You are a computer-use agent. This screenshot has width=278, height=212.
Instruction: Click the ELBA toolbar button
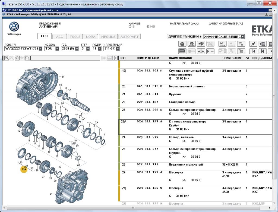pyautogui.click(x=222, y=44)
